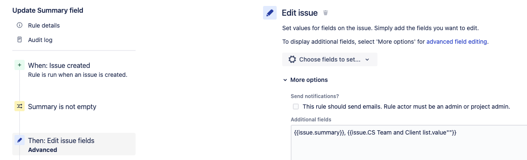Screen dimensions: 527x160
Task: Select Then: Edit issue fields action
Action: (x=74, y=144)
